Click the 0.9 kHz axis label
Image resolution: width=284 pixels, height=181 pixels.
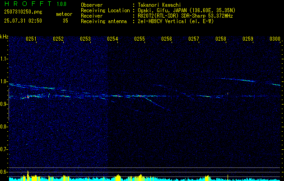4,104
